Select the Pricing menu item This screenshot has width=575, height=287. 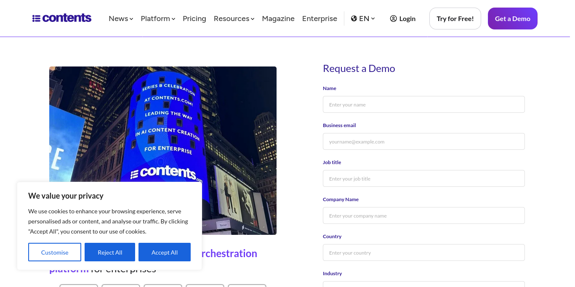[194, 19]
